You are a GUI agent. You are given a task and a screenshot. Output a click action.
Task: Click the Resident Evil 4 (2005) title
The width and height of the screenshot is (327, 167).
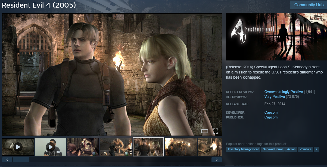pos(39,5)
